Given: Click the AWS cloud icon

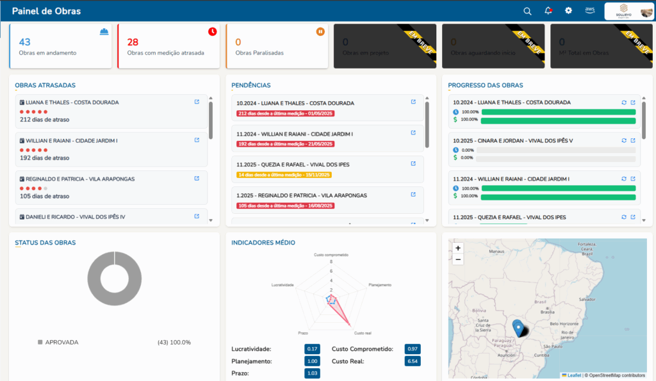Looking at the screenshot, I should tap(589, 11).
